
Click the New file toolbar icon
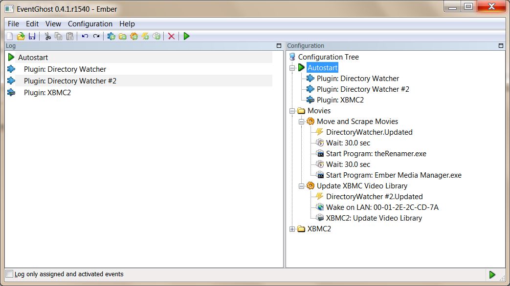tap(10, 36)
